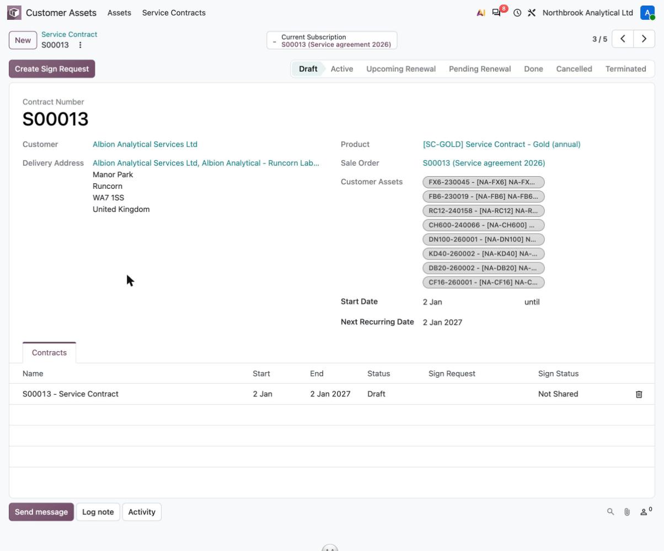The height and width of the screenshot is (551, 664).
Task: Click asset tag DN100-260001
Action: click(483, 240)
